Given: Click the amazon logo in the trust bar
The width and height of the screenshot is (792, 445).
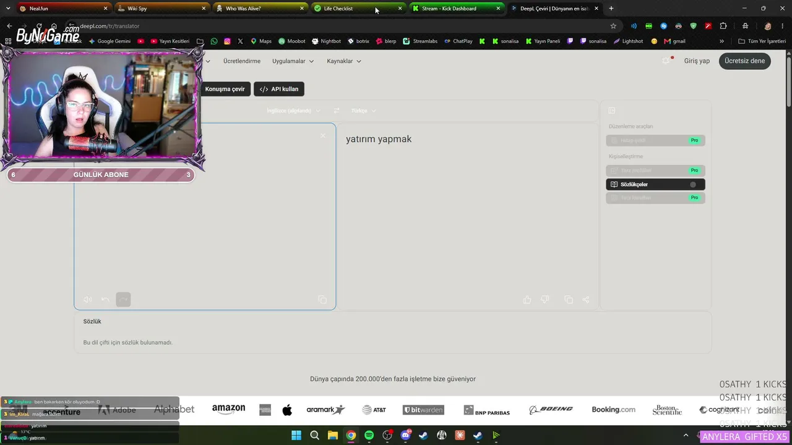Looking at the screenshot, I should pos(229,409).
